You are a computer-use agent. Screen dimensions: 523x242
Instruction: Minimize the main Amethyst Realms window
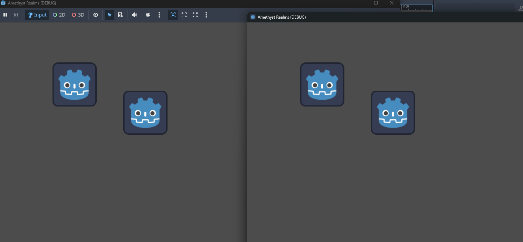(360, 3)
